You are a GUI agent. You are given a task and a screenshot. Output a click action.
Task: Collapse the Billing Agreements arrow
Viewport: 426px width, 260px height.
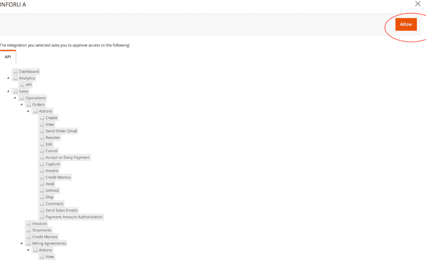point(22,243)
